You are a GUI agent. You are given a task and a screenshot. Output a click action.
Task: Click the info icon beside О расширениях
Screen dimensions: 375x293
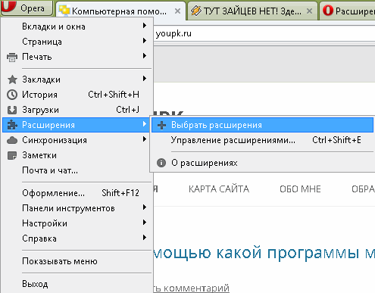(x=161, y=163)
